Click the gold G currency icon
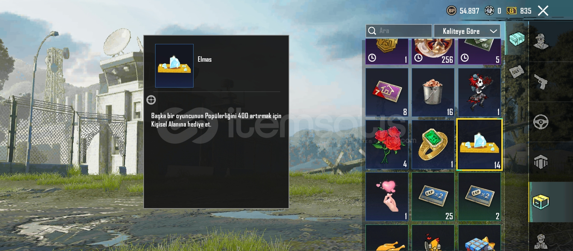The height and width of the screenshot is (251, 573). tap(512, 11)
